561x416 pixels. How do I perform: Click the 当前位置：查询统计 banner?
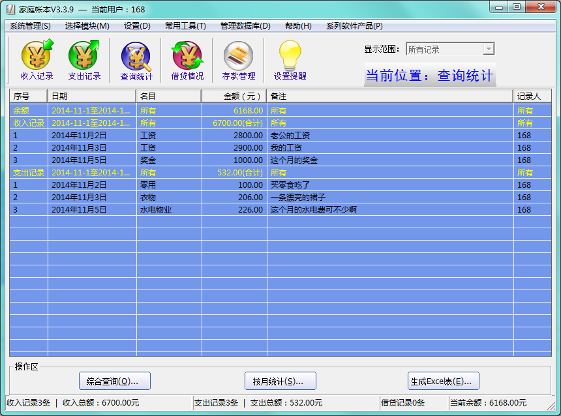pyautogui.click(x=430, y=75)
